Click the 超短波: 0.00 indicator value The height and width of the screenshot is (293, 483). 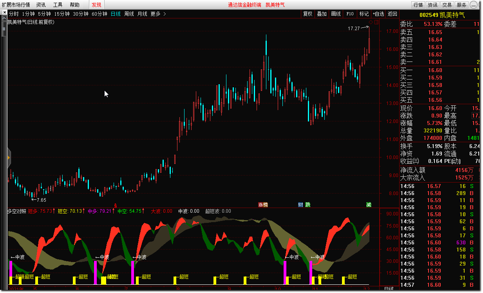[218, 211]
